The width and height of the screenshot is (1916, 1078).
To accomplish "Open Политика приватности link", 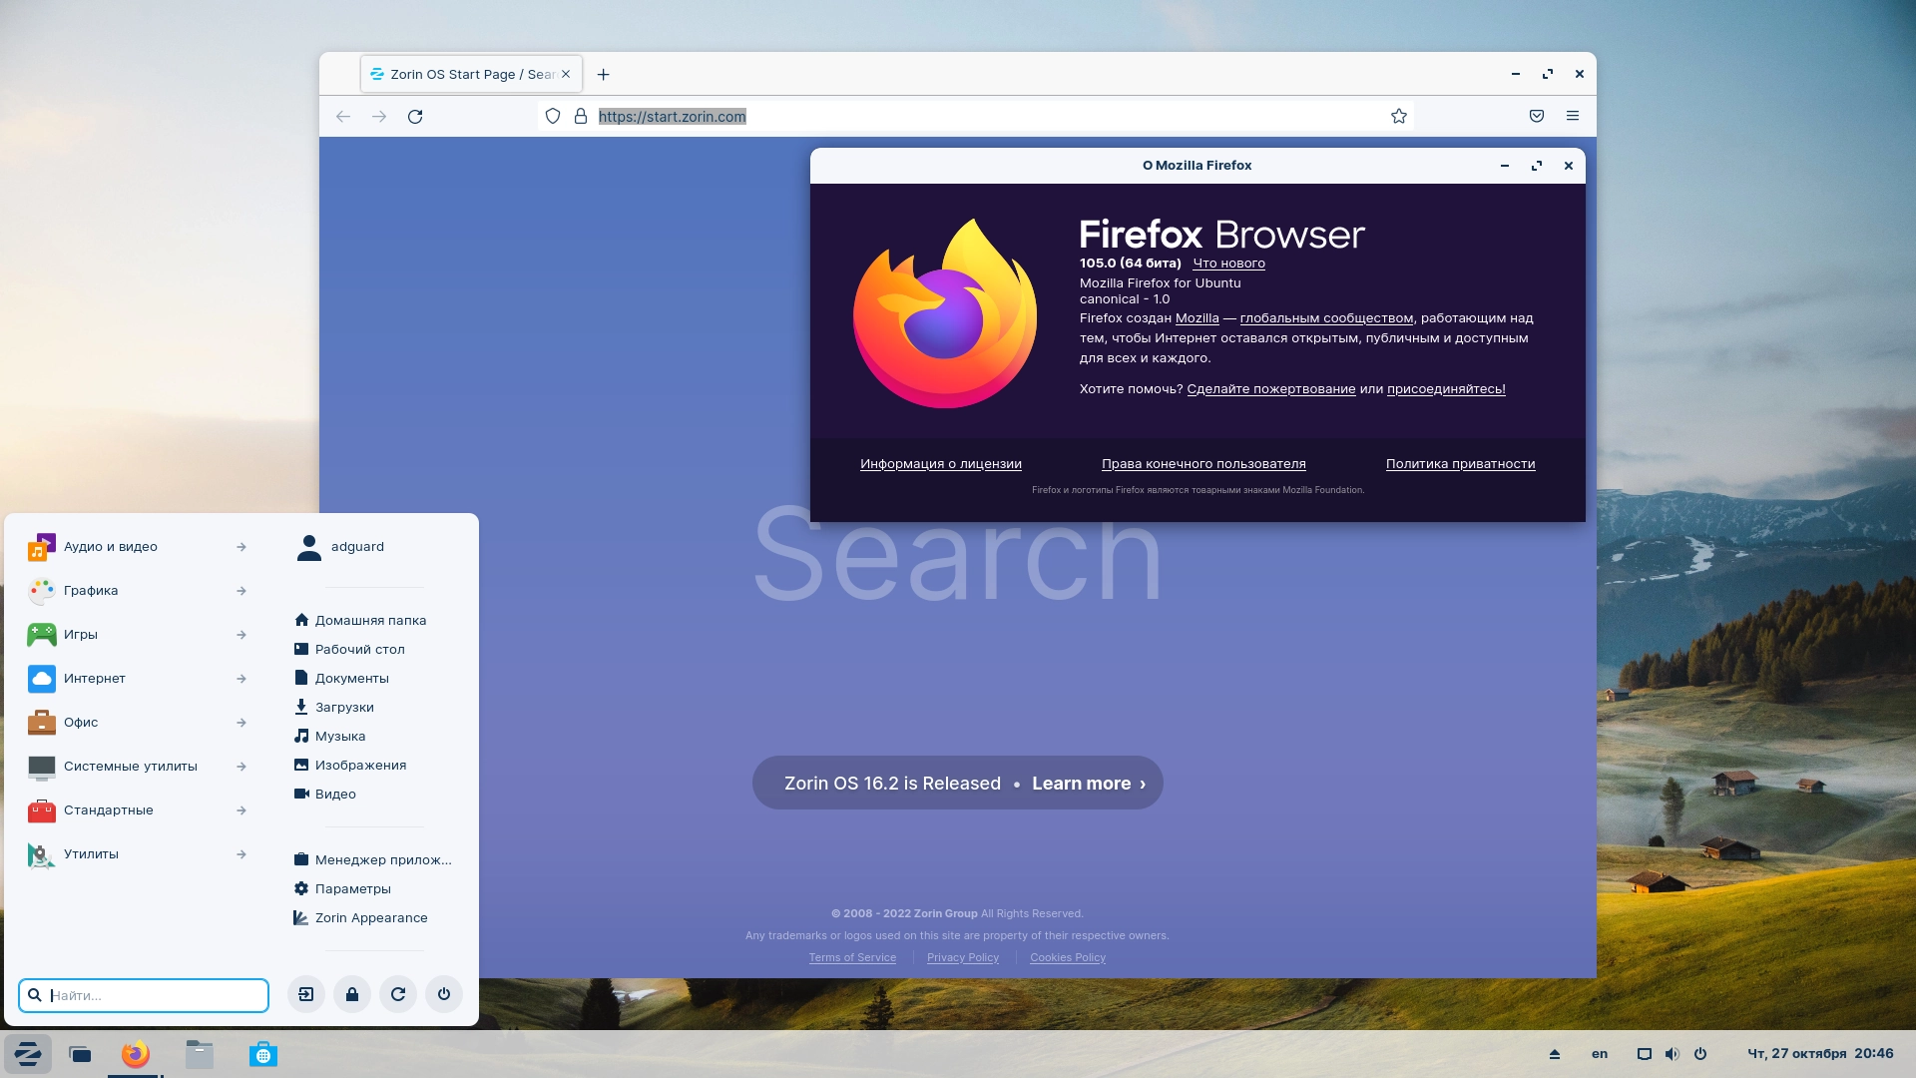I will click(1460, 464).
